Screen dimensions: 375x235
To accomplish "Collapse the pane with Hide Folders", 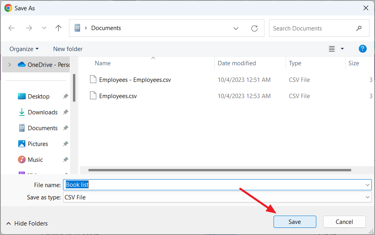I will point(27,223).
